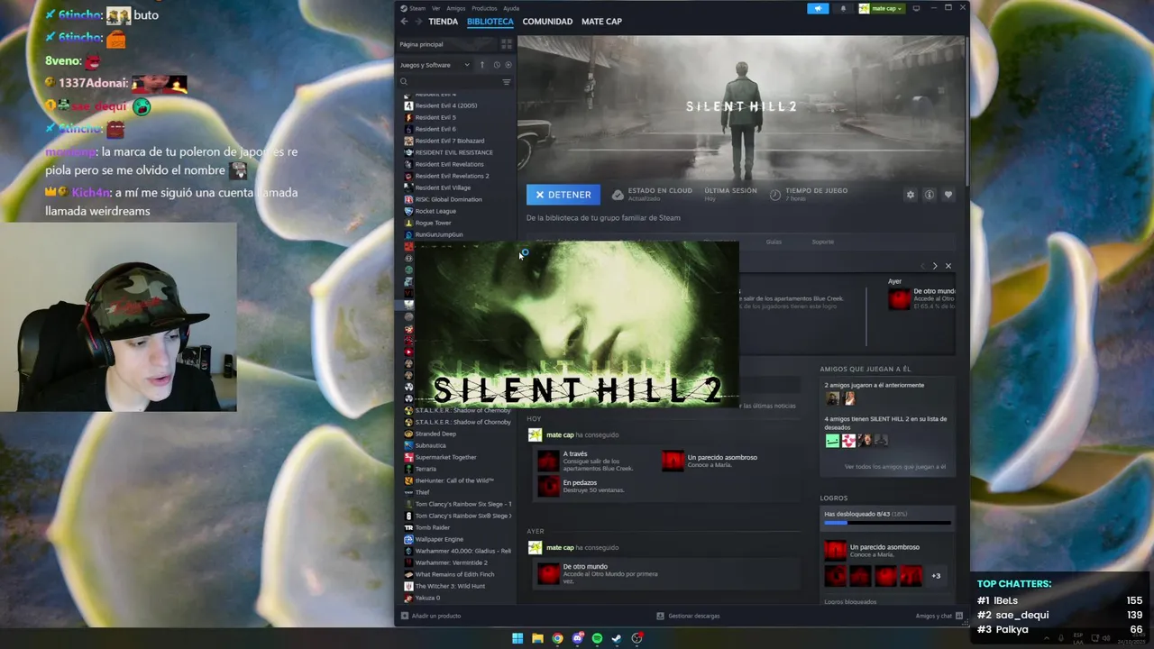Select Rogue Tower in library list
Viewport: 1154px width, 649px height.
(433, 223)
